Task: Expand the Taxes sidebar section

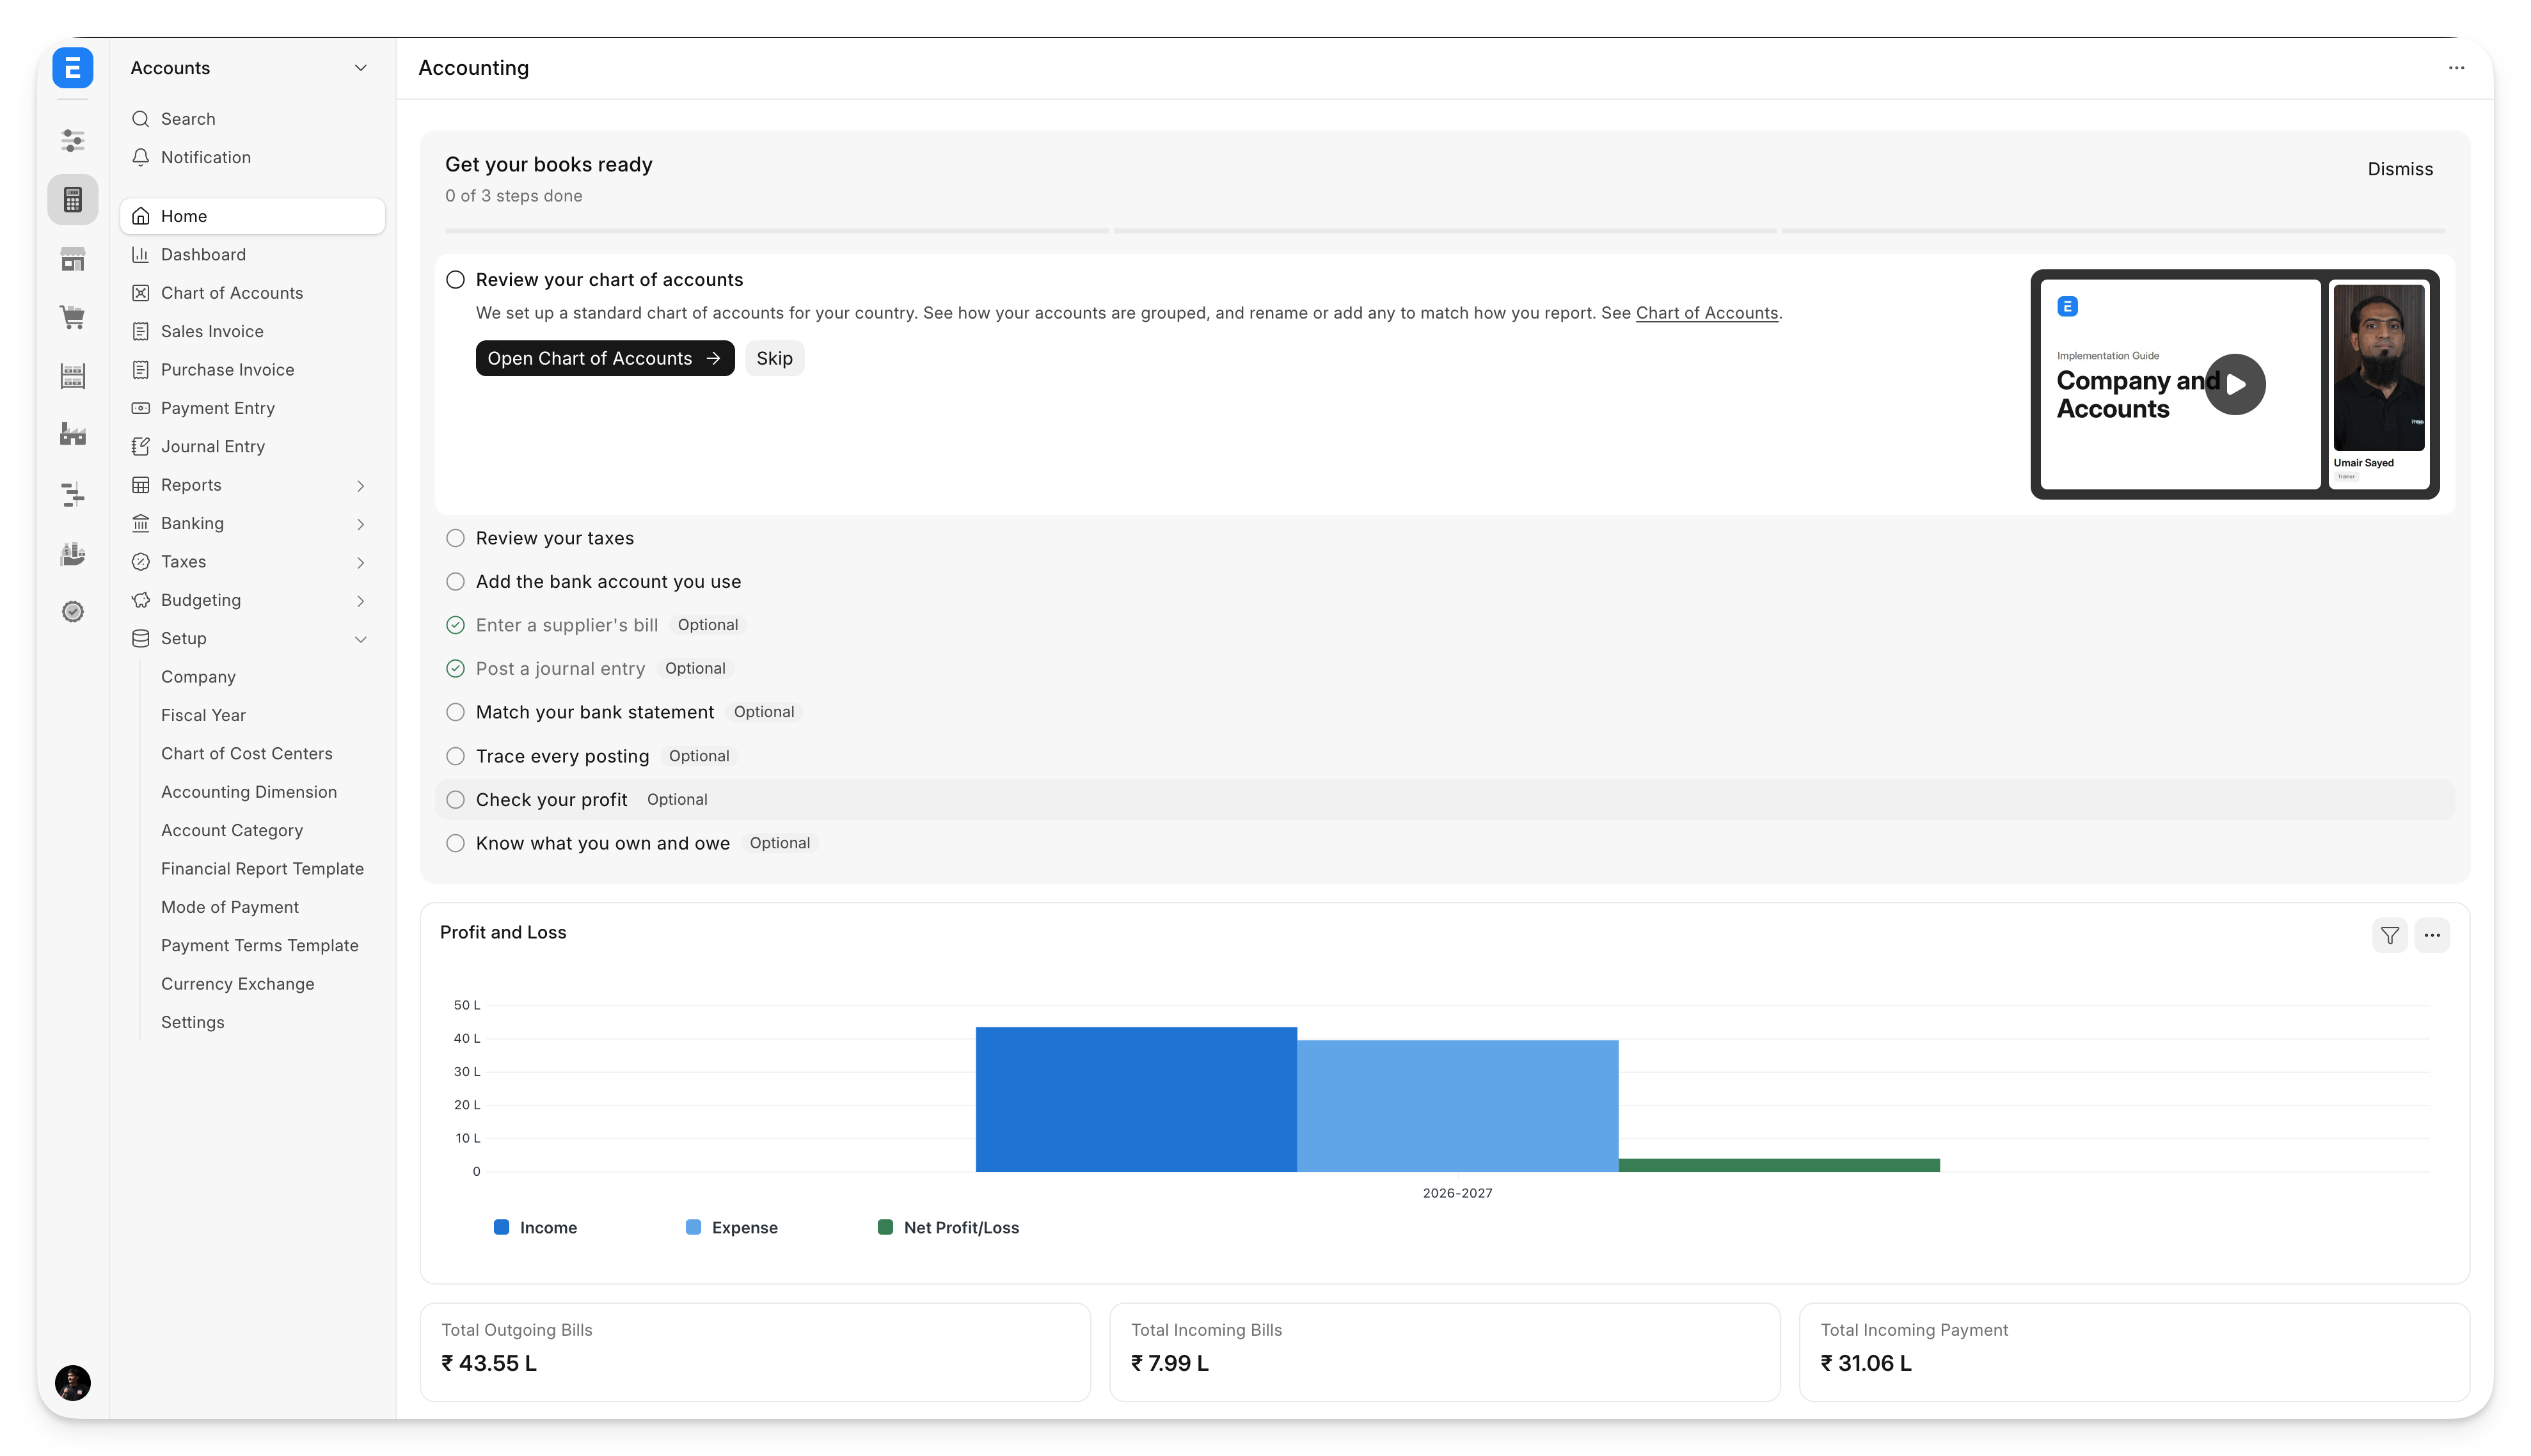Action: click(361, 563)
